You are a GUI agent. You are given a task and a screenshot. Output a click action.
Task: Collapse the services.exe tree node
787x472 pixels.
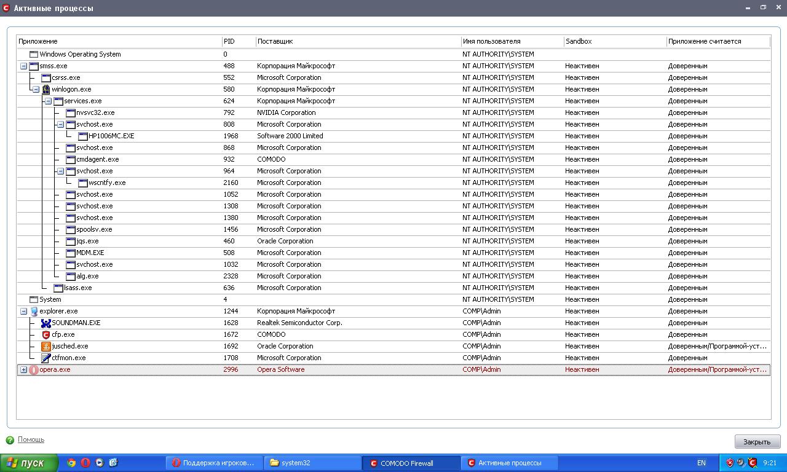click(48, 101)
